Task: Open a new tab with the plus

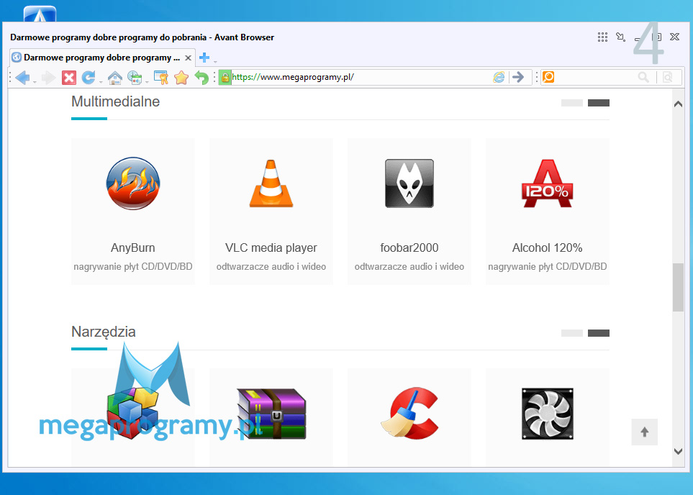Action: [x=204, y=58]
